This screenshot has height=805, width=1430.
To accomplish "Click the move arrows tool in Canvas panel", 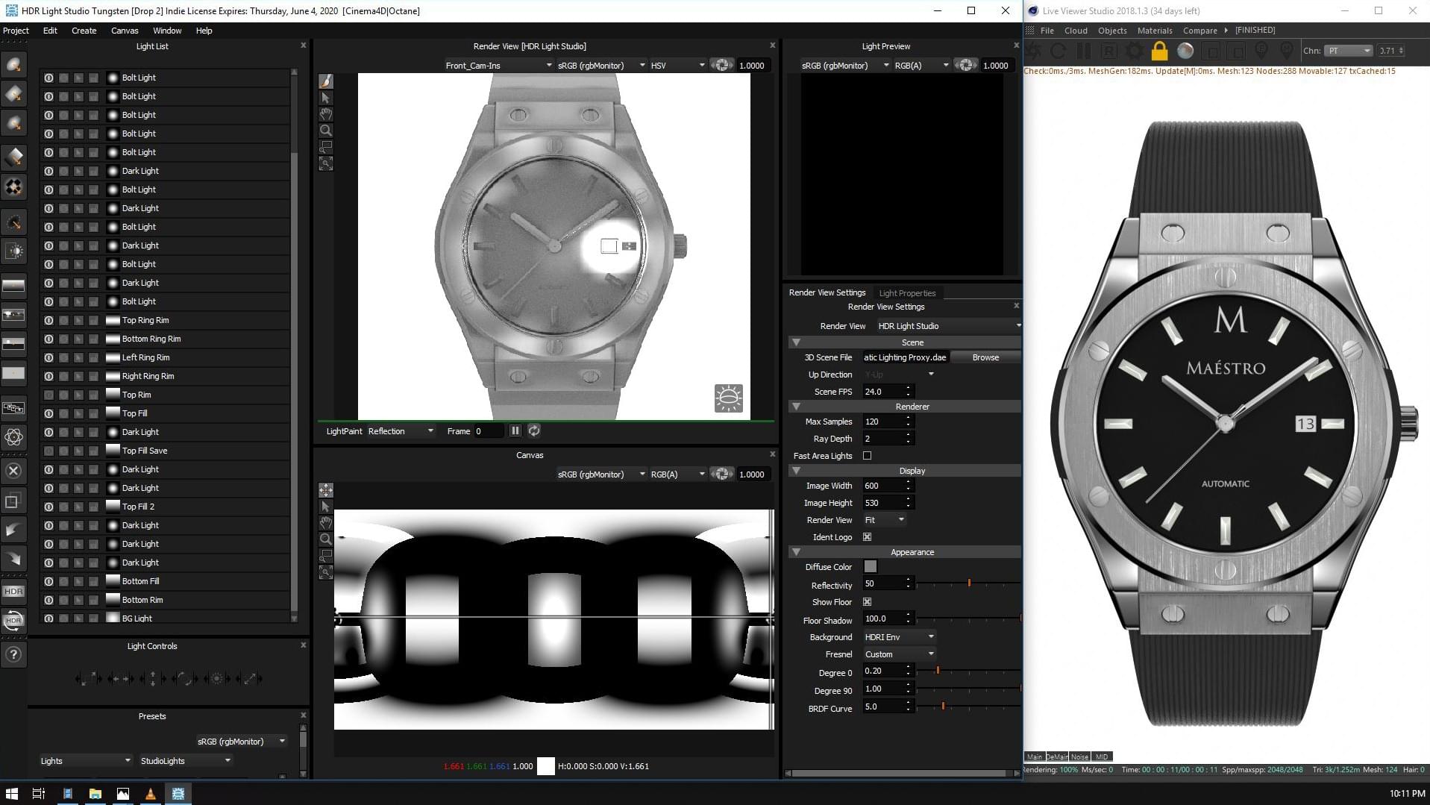I will pyautogui.click(x=326, y=489).
